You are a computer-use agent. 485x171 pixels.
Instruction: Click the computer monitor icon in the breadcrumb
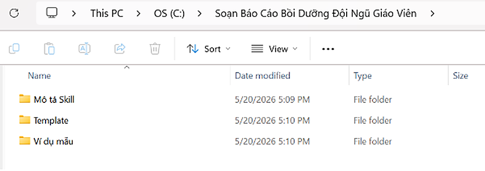(x=52, y=13)
